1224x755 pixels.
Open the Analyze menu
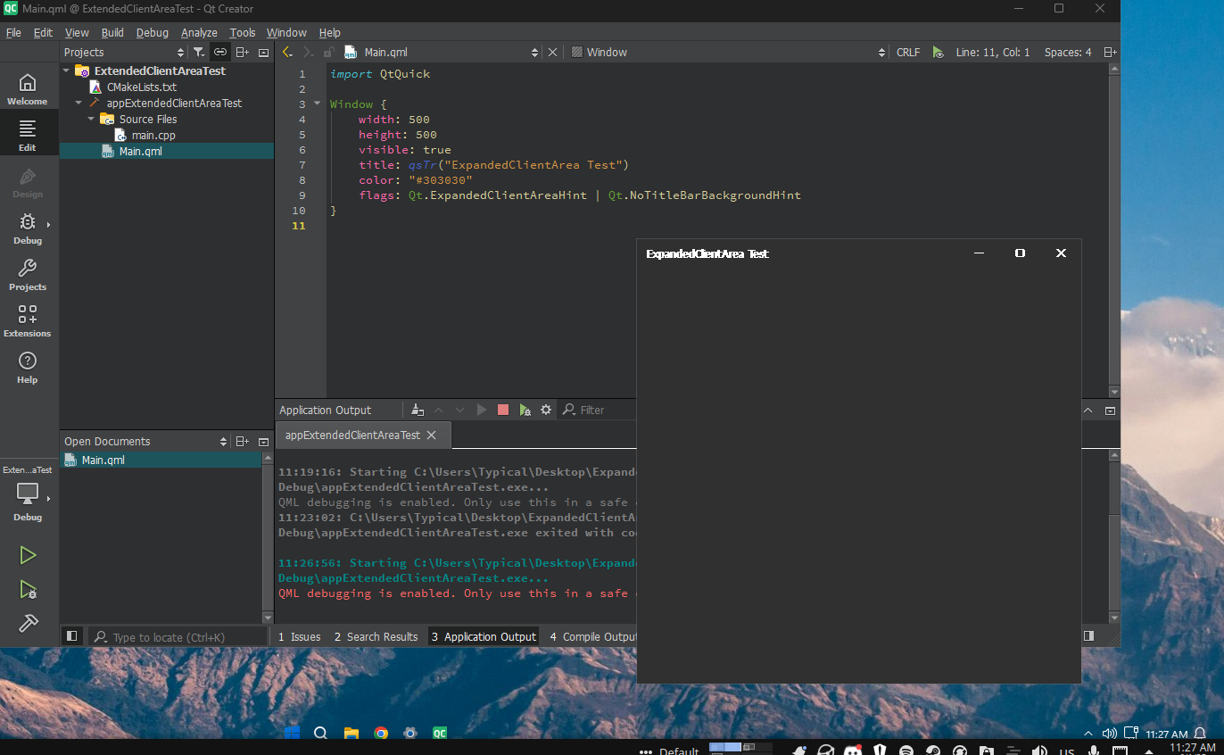click(199, 33)
